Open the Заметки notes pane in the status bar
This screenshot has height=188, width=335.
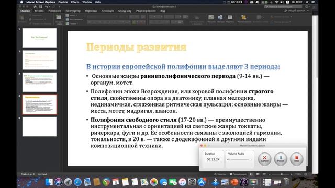220,174
